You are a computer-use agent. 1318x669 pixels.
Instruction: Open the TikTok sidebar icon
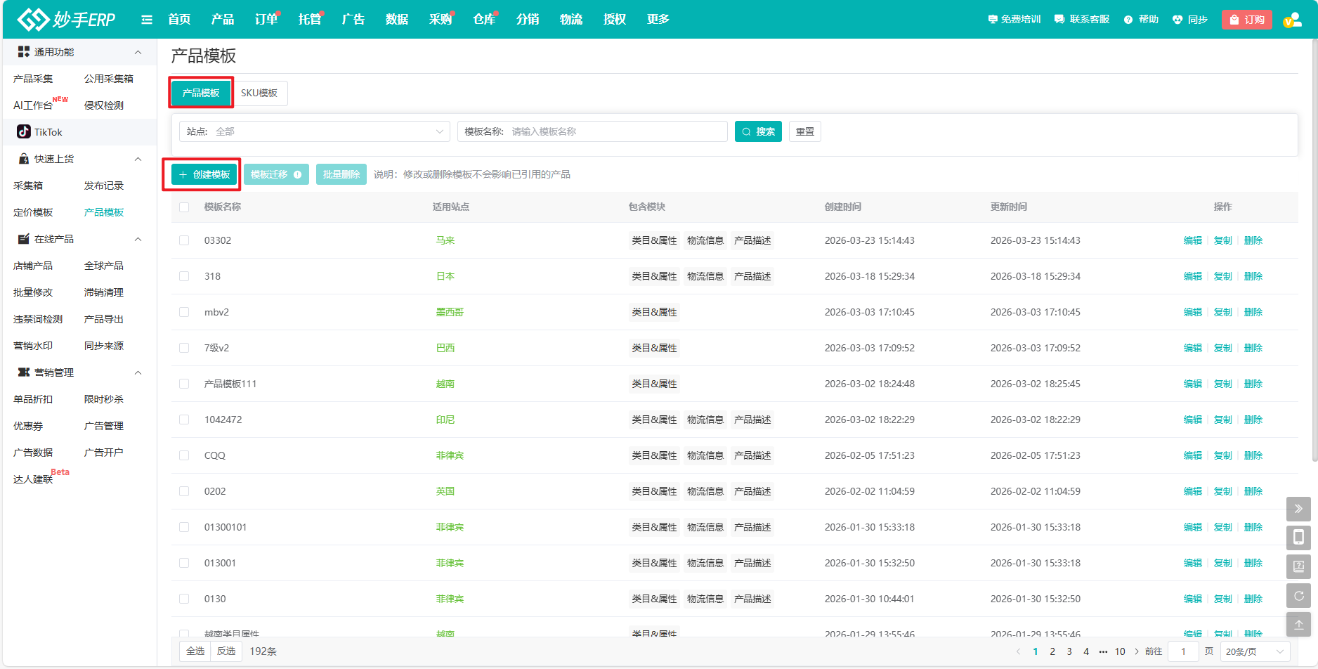pyautogui.click(x=24, y=131)
